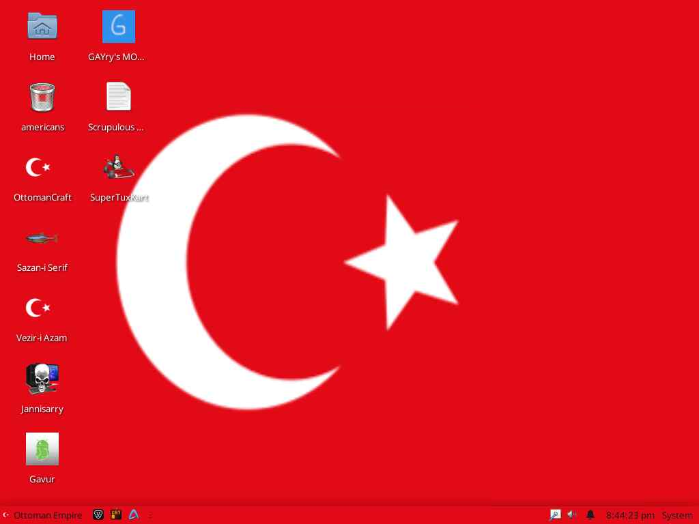Click the clock showing 8:44 pm

(630, 515)
